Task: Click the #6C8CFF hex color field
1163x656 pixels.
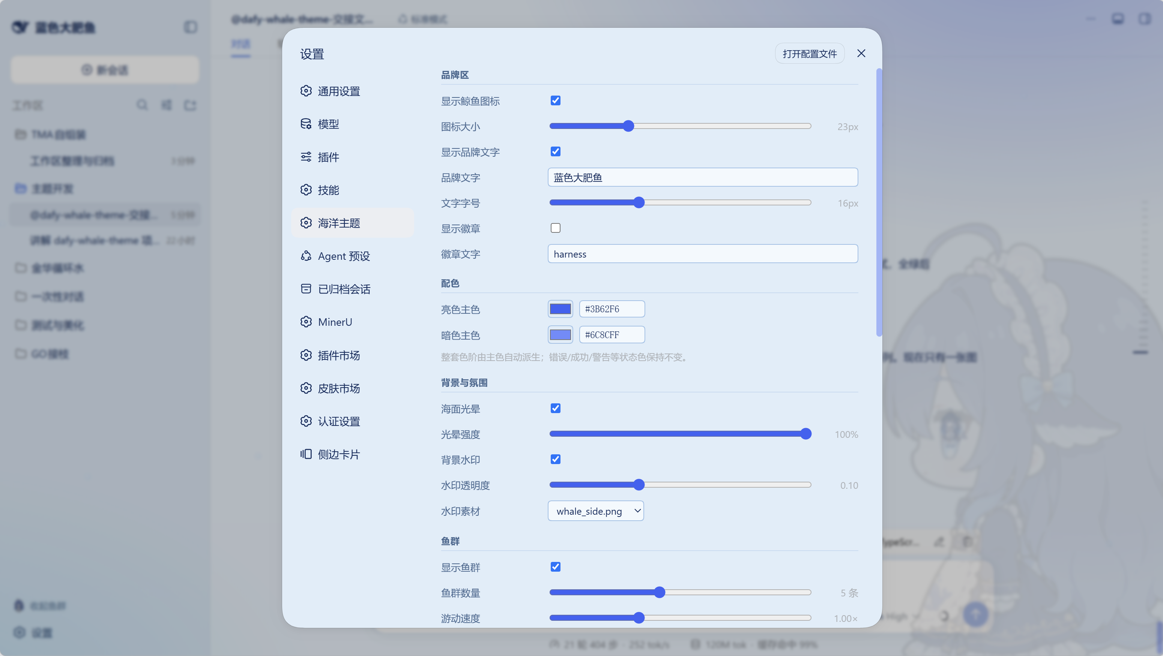Action: [612, 335]
